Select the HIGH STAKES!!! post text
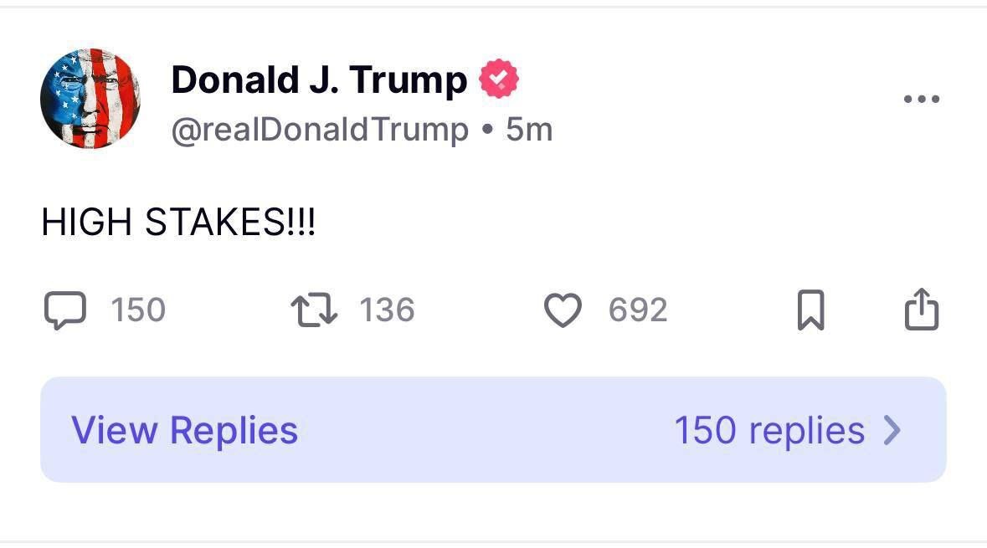This screenshot has width=987, height=548. 177,221
